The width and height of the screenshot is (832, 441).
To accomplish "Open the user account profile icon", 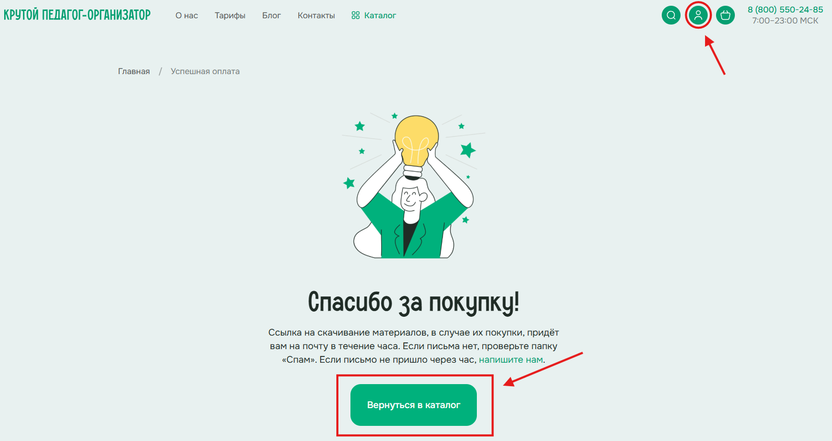I will [698, 15].
